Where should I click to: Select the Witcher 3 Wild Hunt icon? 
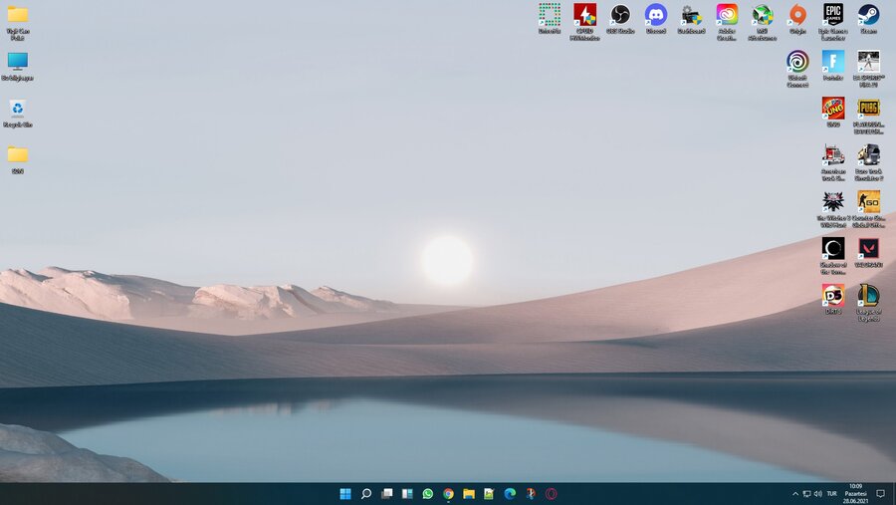click(833, 202)
